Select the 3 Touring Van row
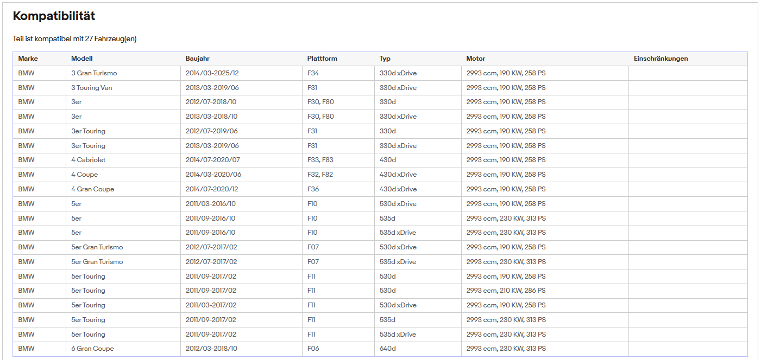Screen dimensions: 761x360 [380, 88]
